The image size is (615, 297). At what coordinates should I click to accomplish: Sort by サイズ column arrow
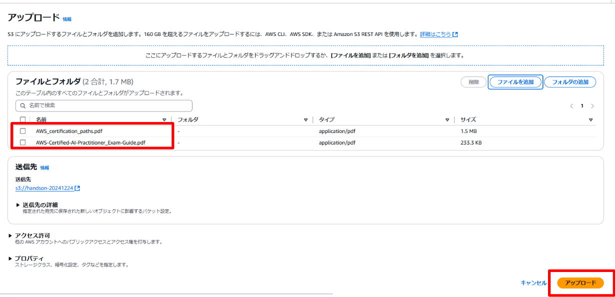click(590, 120)
